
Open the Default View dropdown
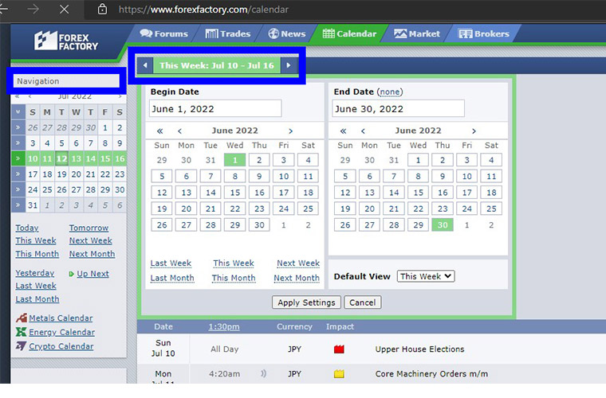pyautogui.click(x=426, y=276)
